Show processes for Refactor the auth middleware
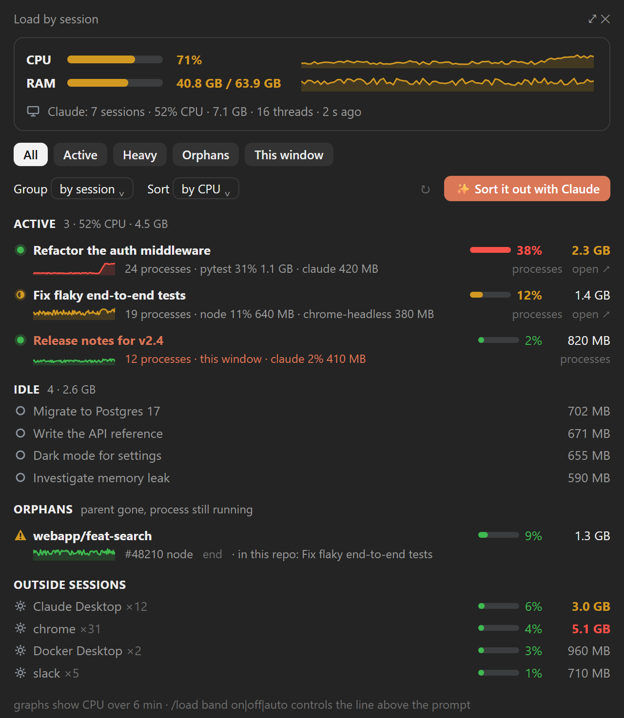Screen dimensions: 624x718 [x=537, y=269]
